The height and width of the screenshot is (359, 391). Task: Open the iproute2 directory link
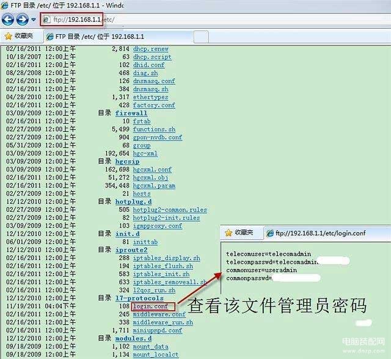131,250
